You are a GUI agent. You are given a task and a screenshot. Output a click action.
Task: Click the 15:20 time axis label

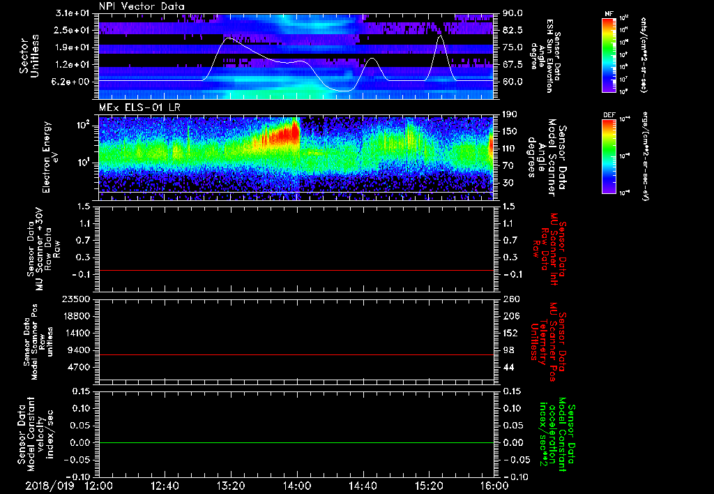click(430, 485)
